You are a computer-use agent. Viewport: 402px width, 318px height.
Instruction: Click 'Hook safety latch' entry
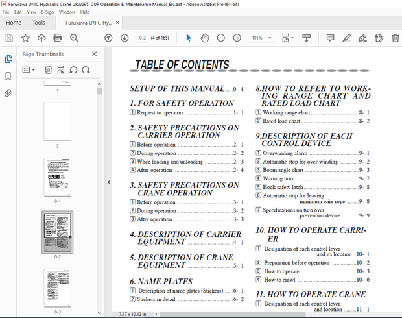313,187
